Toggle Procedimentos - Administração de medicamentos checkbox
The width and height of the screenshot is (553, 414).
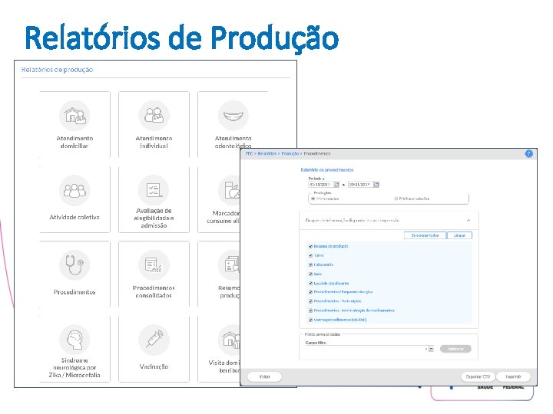click(x=311, y=310)
